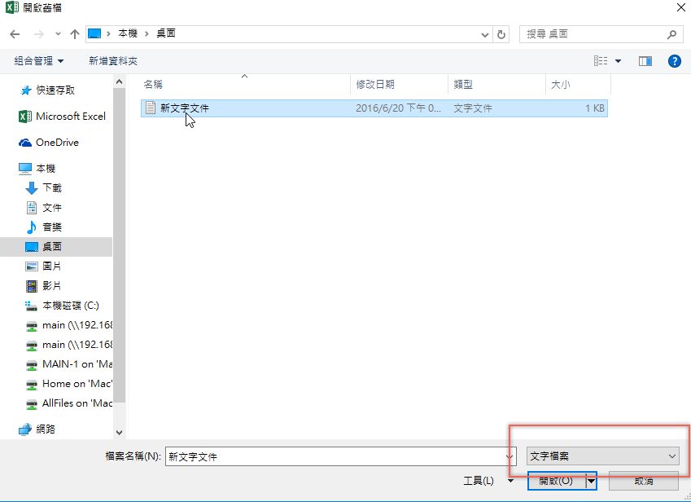Open the view options dropdown arrow
691x502 pixels.
click(618, 61)
